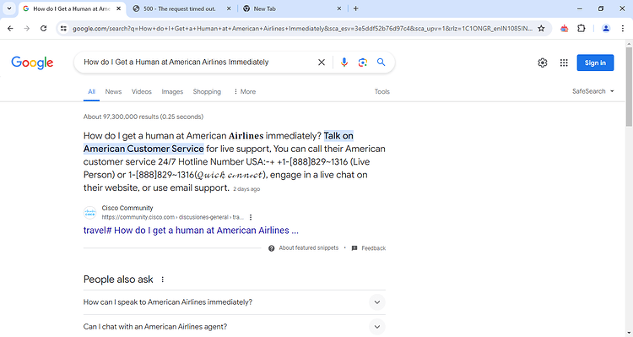Close the Google search results tab
The height and width of the screenshot is (337, 633).
point(118,8)
